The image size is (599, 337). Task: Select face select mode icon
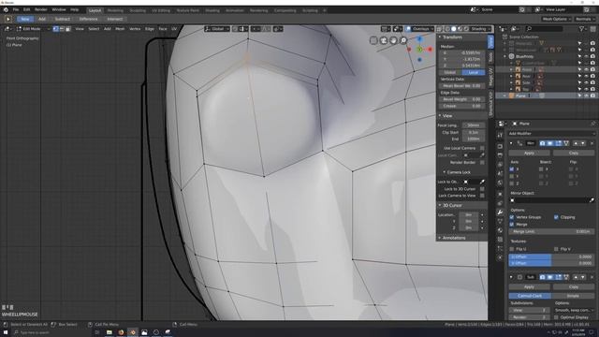tap(68, 29)
